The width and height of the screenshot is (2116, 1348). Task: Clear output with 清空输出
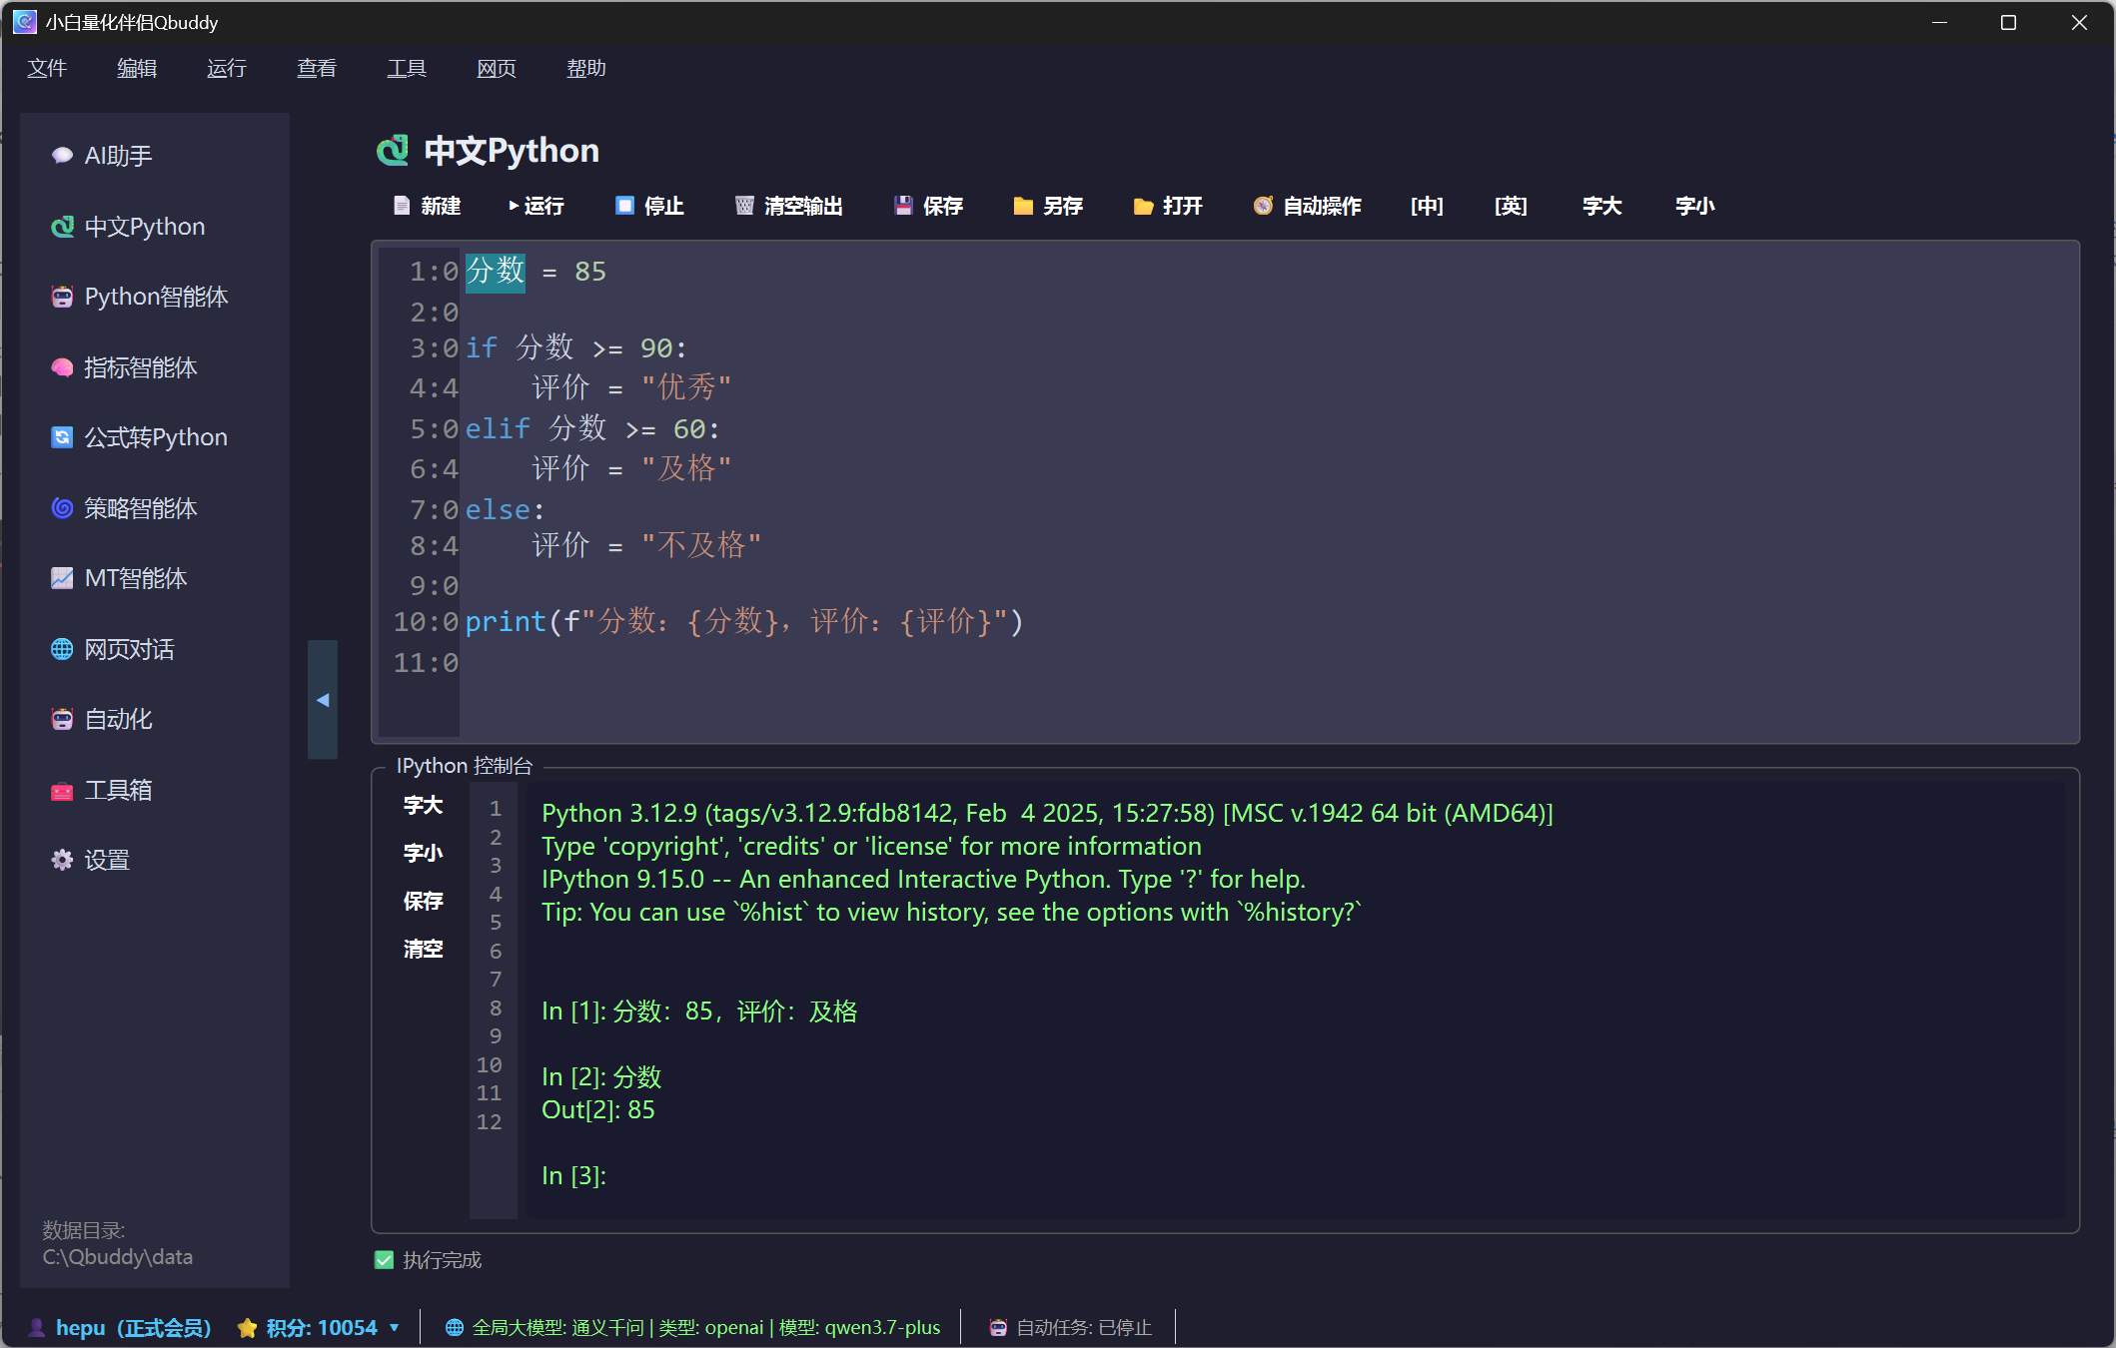(789, 206)
